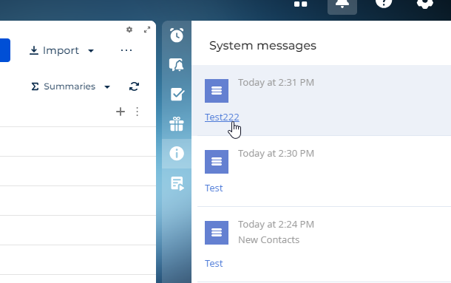Click the Today at 2:30 PM timestamp
451x283 pixels.
[x=276, y=153]
